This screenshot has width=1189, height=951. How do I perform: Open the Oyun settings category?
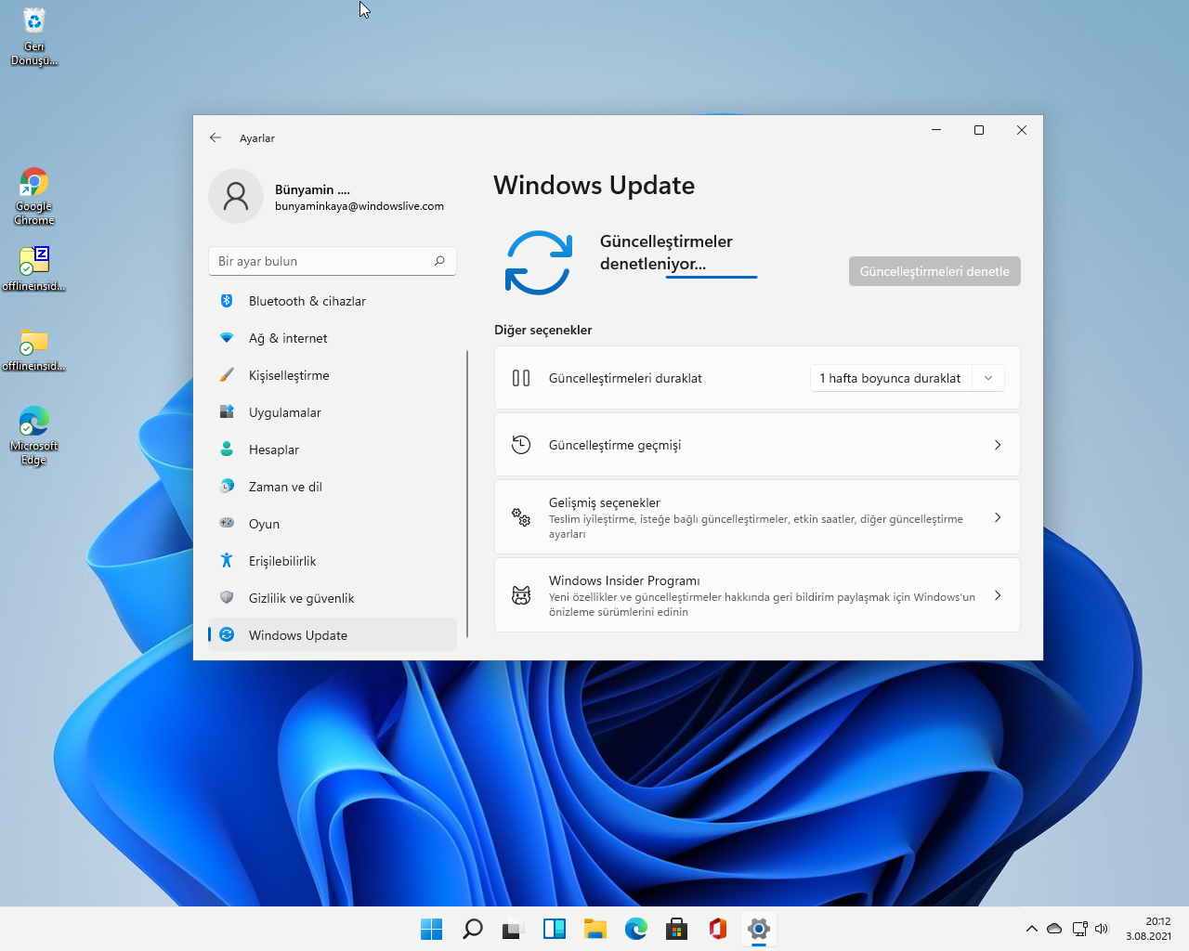click(333, 524)
